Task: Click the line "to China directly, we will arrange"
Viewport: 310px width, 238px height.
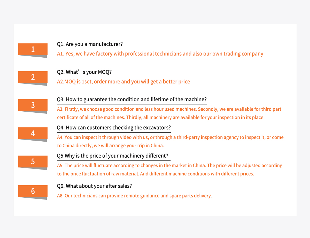Action: click(111, 146)
